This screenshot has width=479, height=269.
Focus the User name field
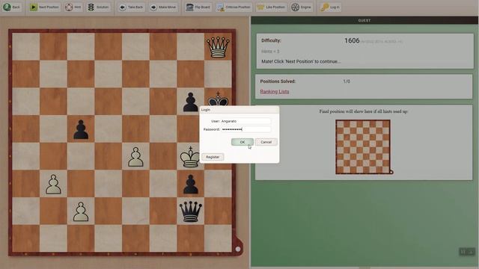(x=245, y=121)
